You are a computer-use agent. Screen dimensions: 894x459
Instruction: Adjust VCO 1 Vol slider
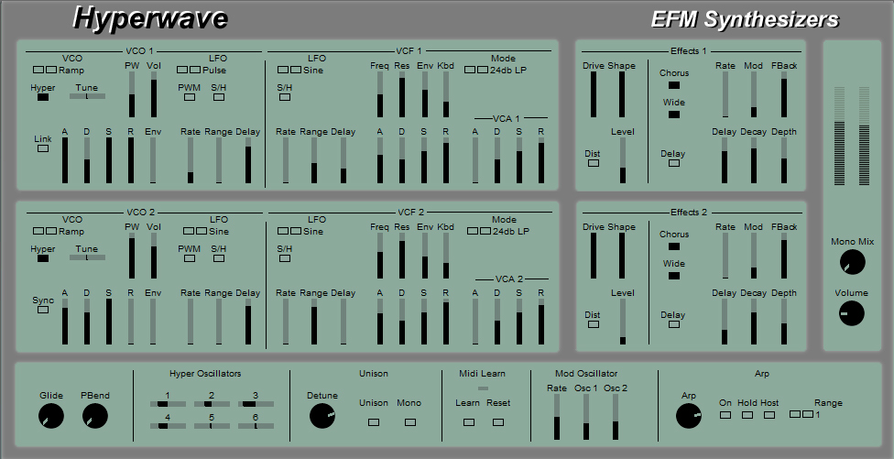(x=153, y=94)
